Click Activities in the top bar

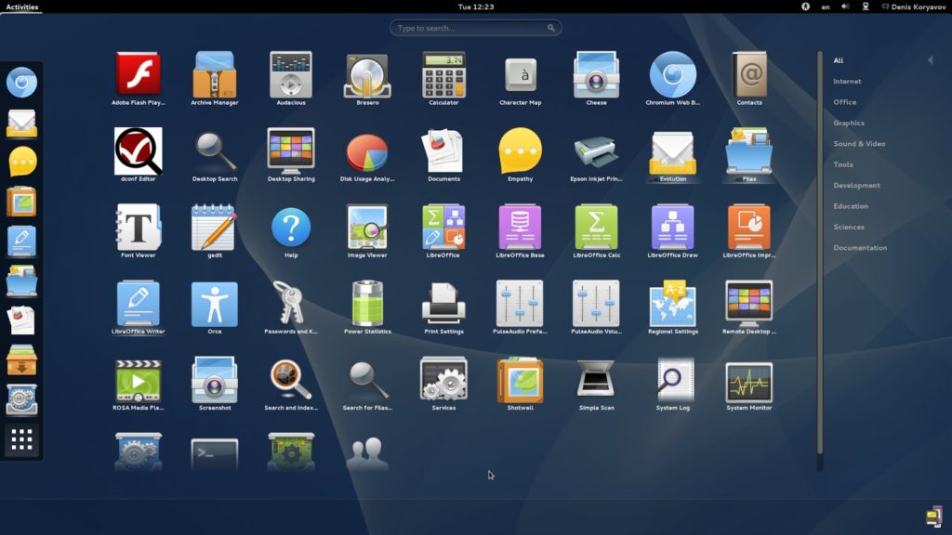tap(21, 7)
